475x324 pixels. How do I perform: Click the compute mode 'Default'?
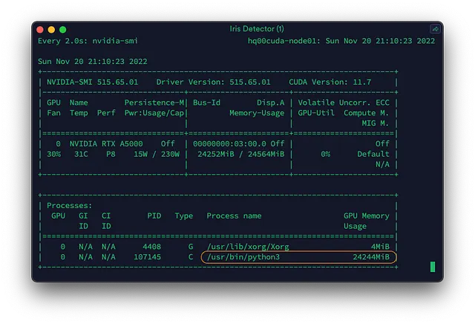373,154
